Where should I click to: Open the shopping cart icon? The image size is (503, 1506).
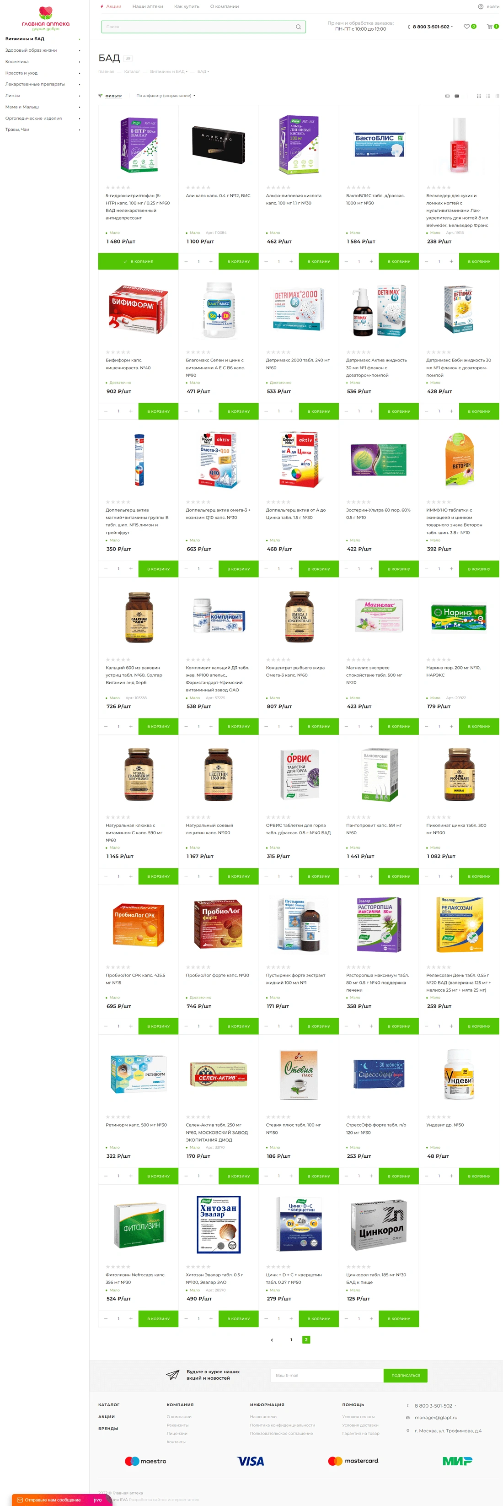[x=490, y=26]
